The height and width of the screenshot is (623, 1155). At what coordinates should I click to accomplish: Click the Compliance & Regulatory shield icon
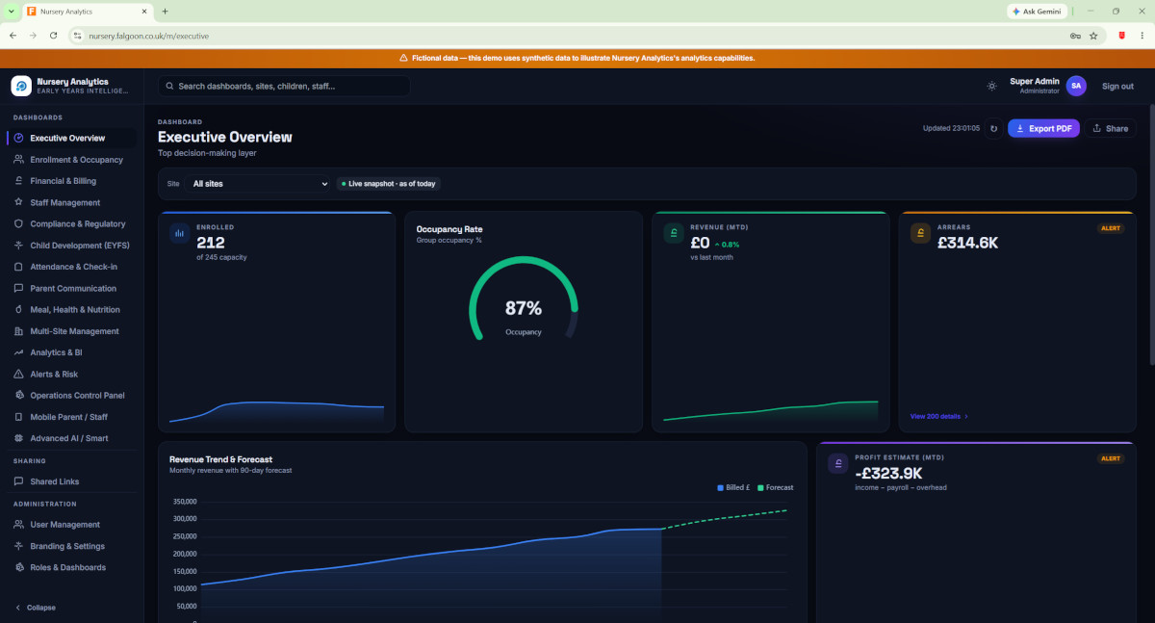click(x=19, y=223)
